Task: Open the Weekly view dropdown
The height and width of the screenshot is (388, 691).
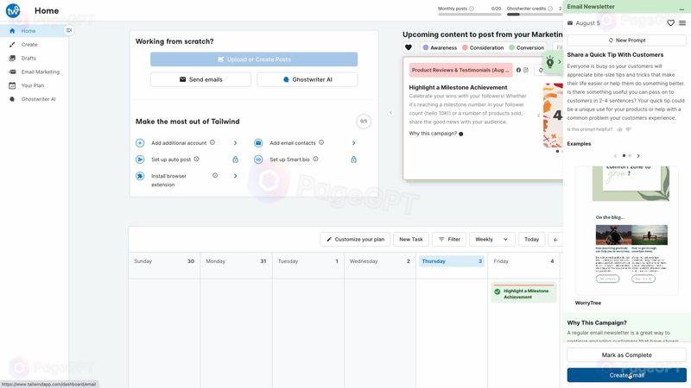Action: point(491,240)
